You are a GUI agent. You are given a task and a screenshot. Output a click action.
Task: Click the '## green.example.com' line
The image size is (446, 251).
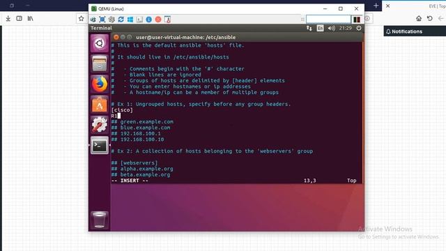point(142,121)
